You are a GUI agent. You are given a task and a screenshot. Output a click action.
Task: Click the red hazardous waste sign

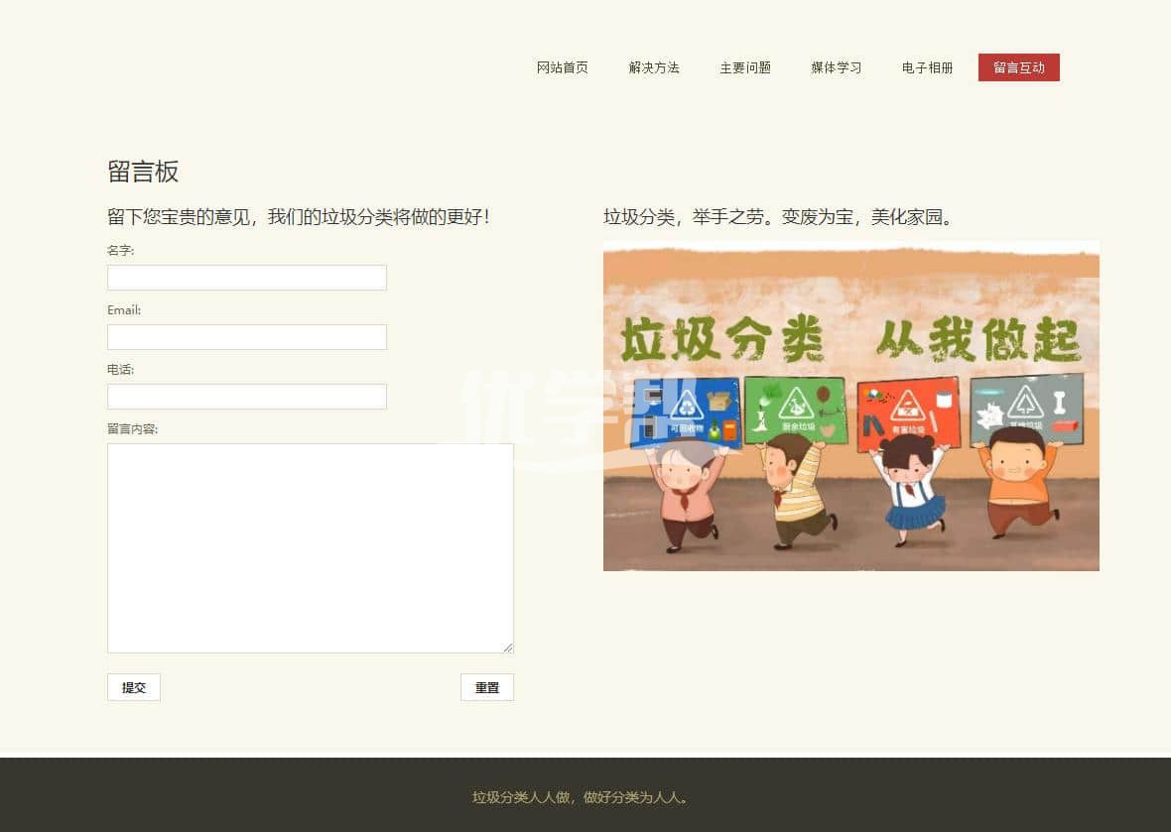coord(908,409)
